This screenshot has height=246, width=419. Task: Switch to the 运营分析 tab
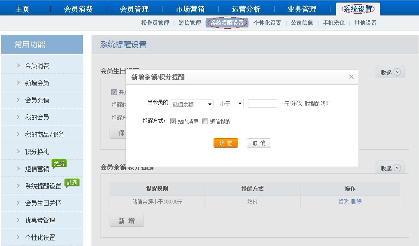[246, 9]
